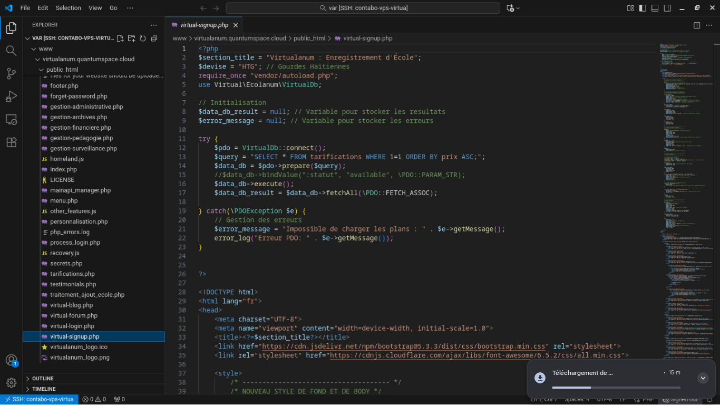This screenshot has height=405, width=720.
Task: Toggle the bottom panel visibility
Action: click(x=655, y=8)
